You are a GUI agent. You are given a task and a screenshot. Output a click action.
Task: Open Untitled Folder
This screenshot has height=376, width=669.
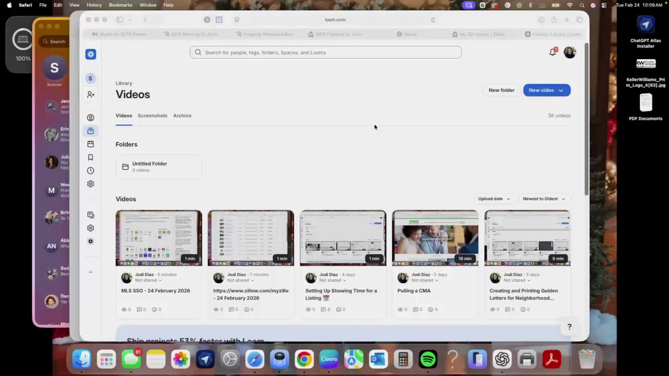coord(158,167)
